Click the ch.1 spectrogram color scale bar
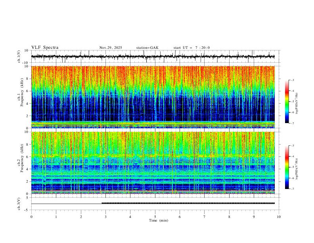Viewport: 314px width, 243px height. point(287,102)
